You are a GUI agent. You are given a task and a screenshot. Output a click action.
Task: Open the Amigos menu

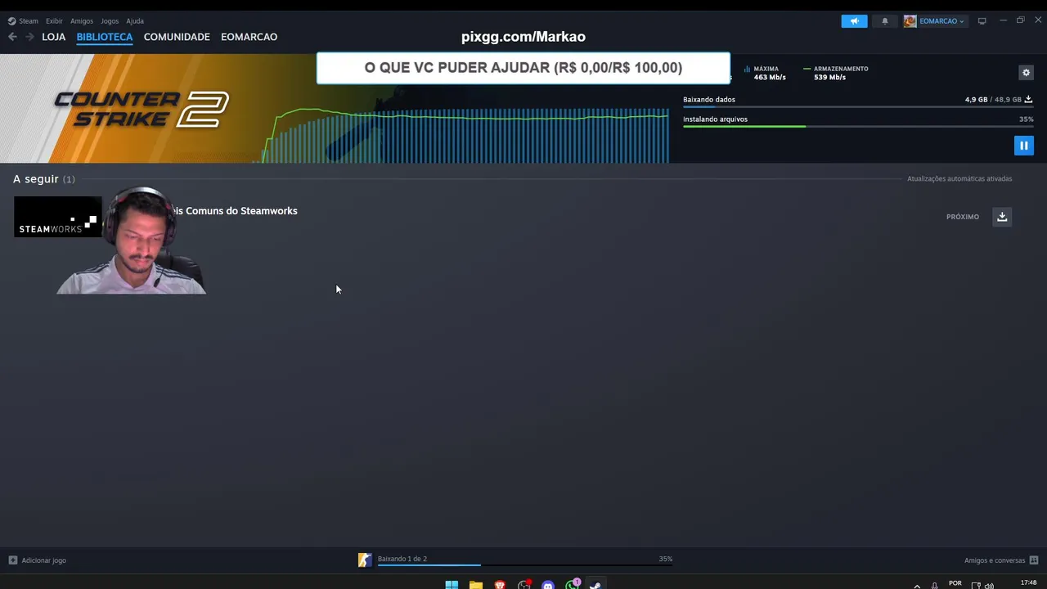(x=82, y=21)
